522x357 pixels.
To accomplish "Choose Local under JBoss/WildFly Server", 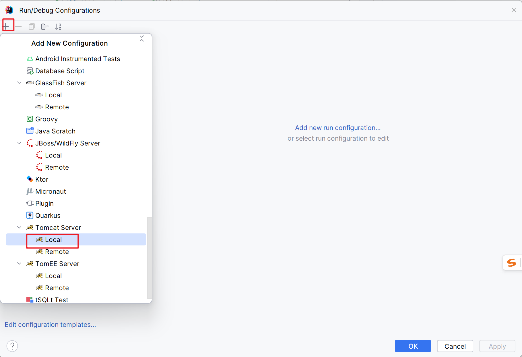I will (76, 155).
